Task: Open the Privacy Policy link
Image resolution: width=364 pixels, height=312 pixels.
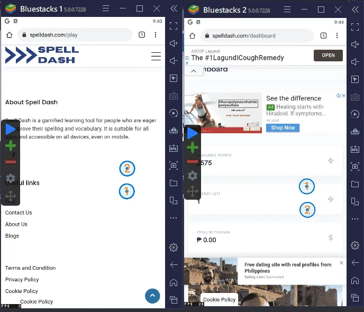Action: click(x=22, y=280)
